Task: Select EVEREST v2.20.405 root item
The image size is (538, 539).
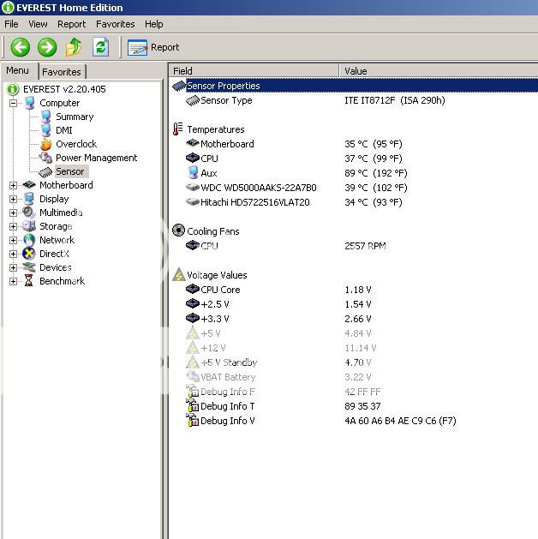Action: click(x=64, y=89)
